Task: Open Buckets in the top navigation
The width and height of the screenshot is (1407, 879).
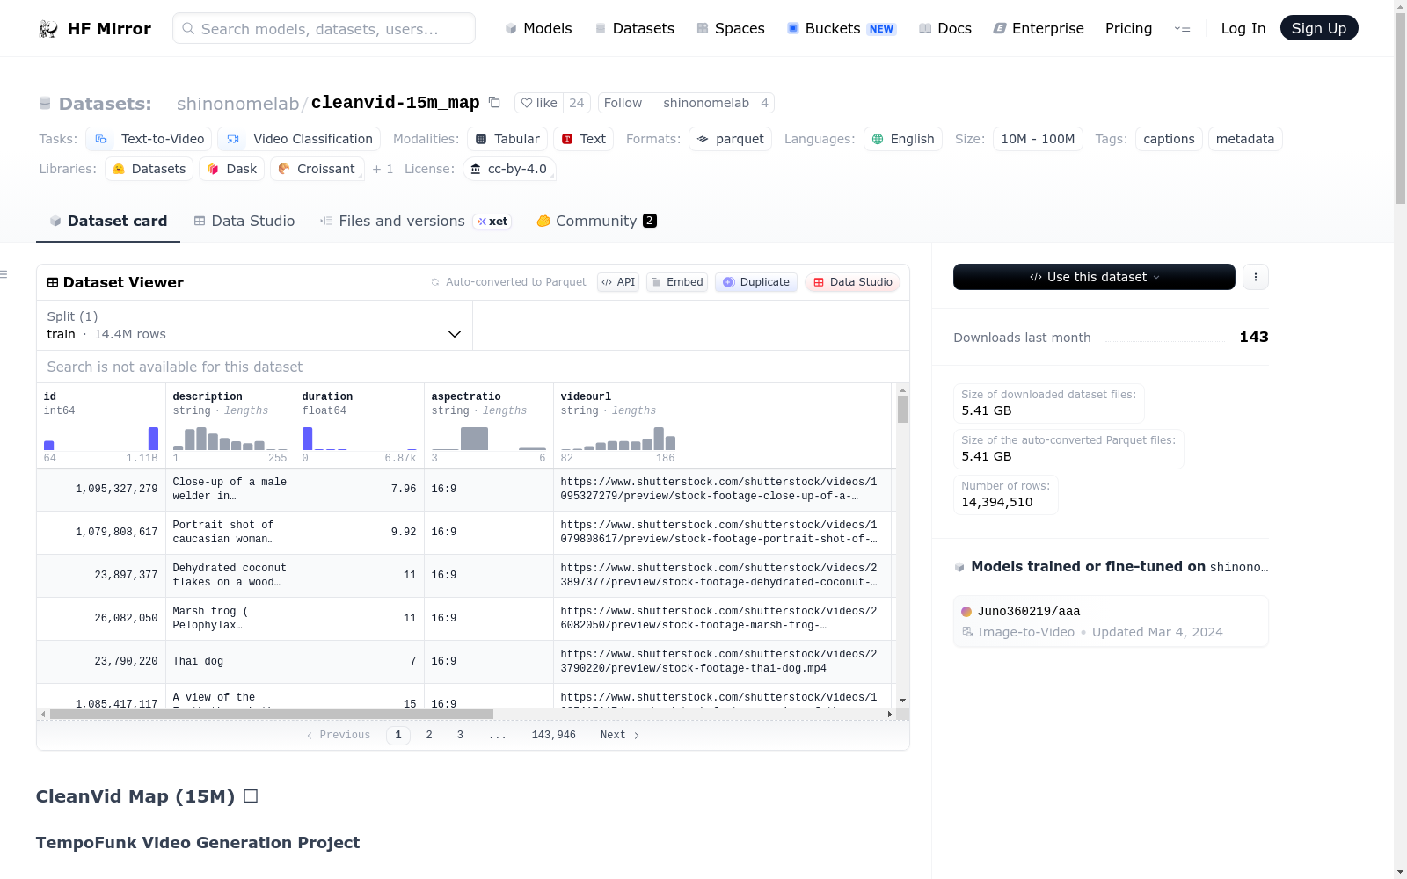Action: [x=842, y=28]
